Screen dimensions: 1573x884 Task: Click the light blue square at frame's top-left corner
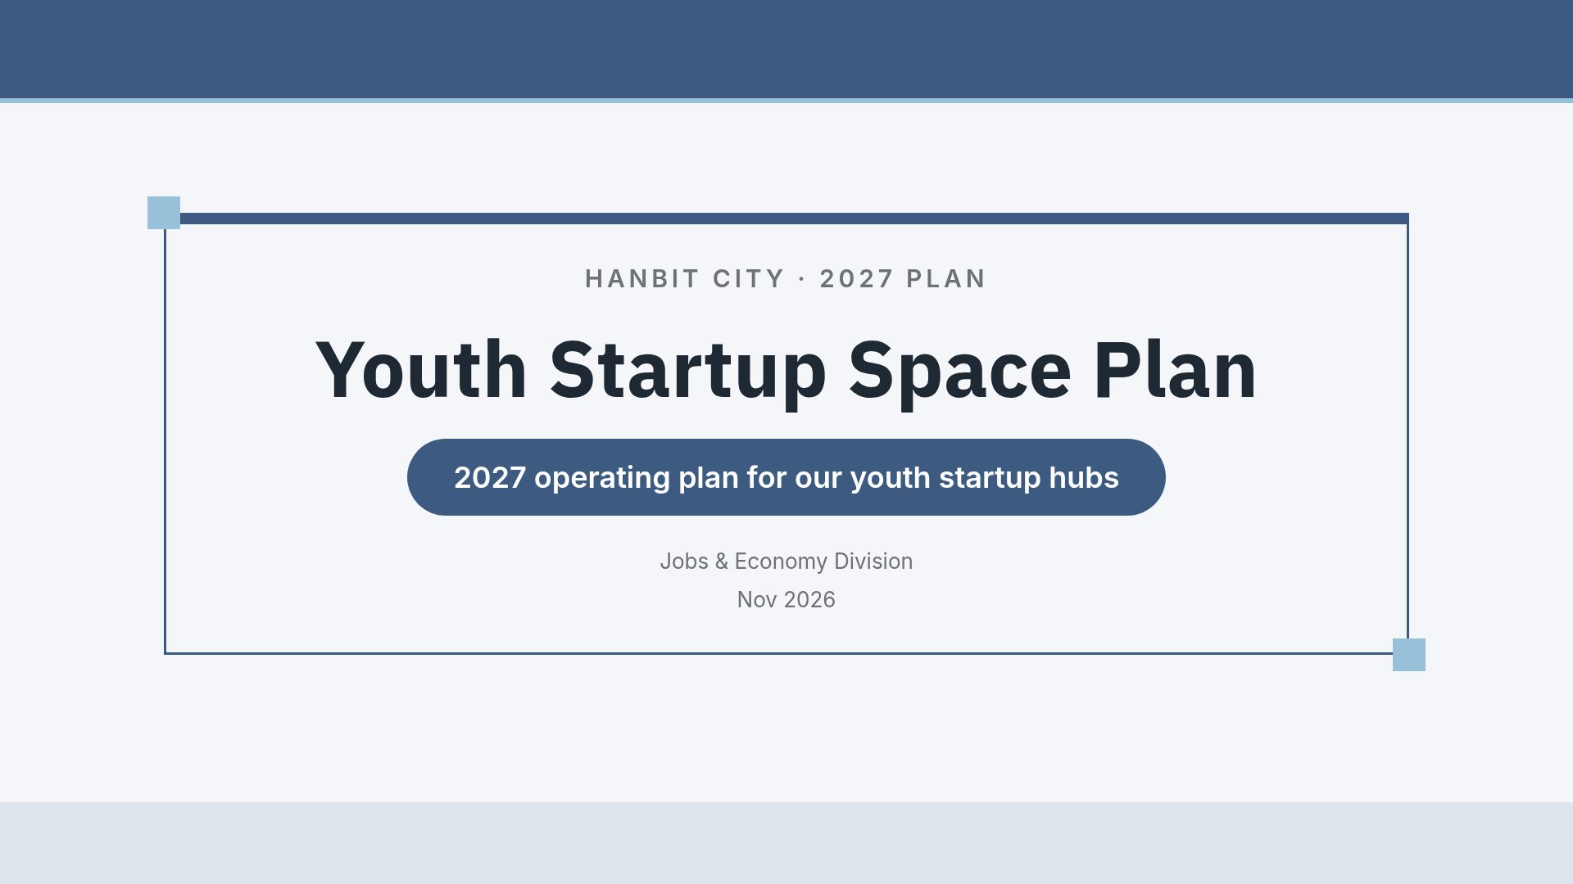click(x=164, y=213)
